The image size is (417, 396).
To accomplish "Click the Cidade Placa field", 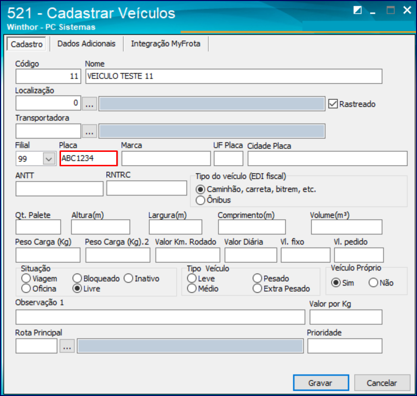I will point(327,159).
